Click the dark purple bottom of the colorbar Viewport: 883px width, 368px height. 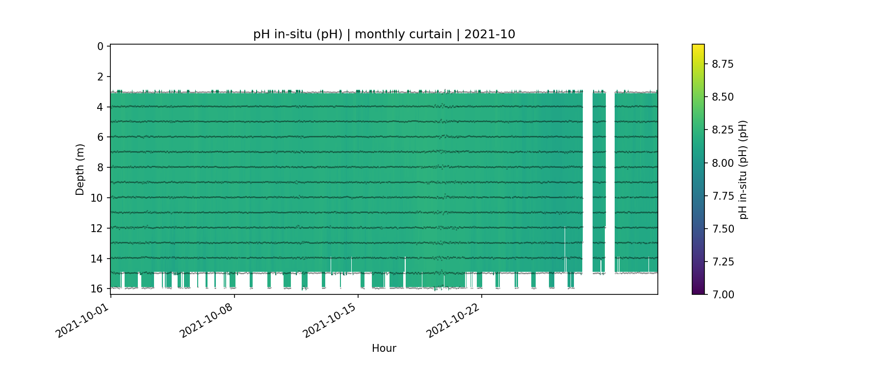698,291
